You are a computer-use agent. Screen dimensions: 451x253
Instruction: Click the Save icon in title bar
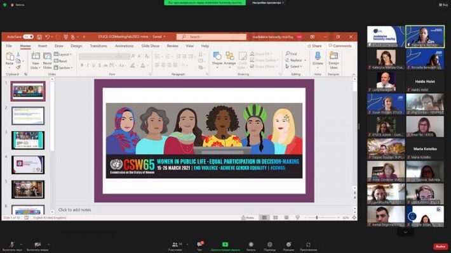(39, 37)
